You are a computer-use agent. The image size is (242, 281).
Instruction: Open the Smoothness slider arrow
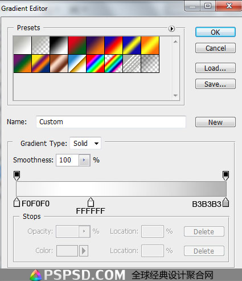point(84,160)
